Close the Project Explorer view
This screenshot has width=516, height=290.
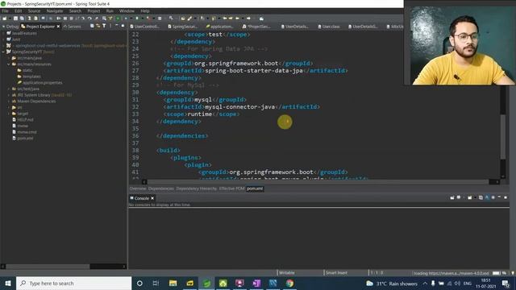pos(58,27)
